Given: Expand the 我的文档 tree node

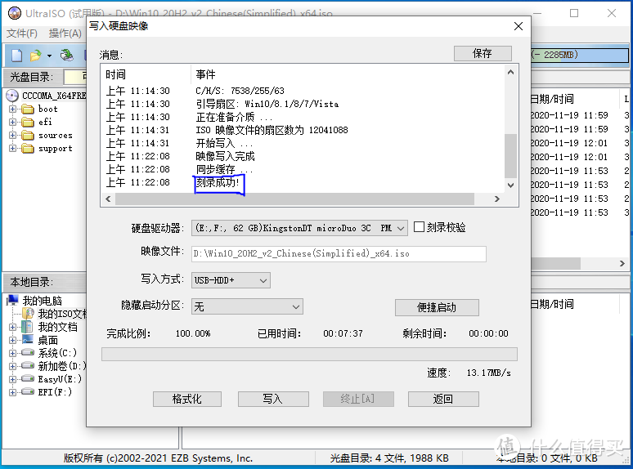Looking at the screenshot, I should pos(12,327).
